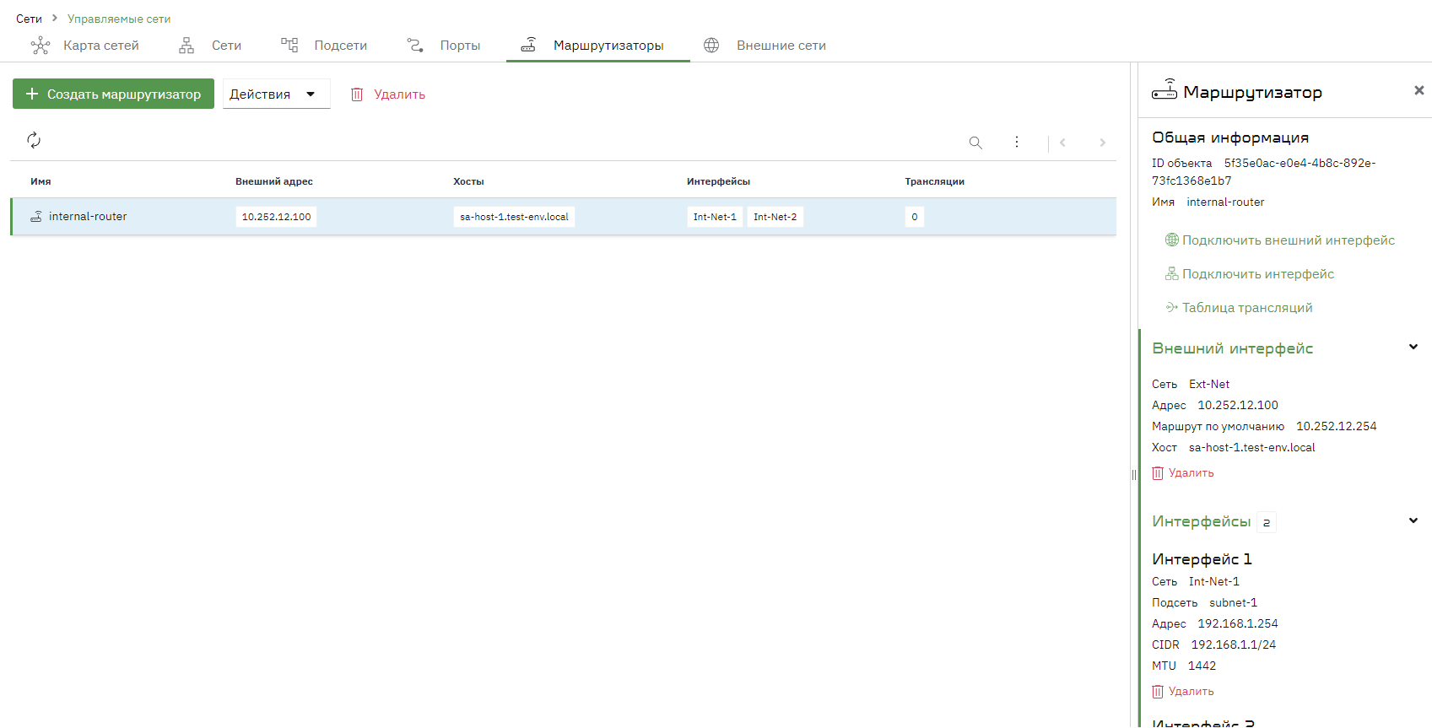Click the Int-Net-1 interface chip

[715, 217]
